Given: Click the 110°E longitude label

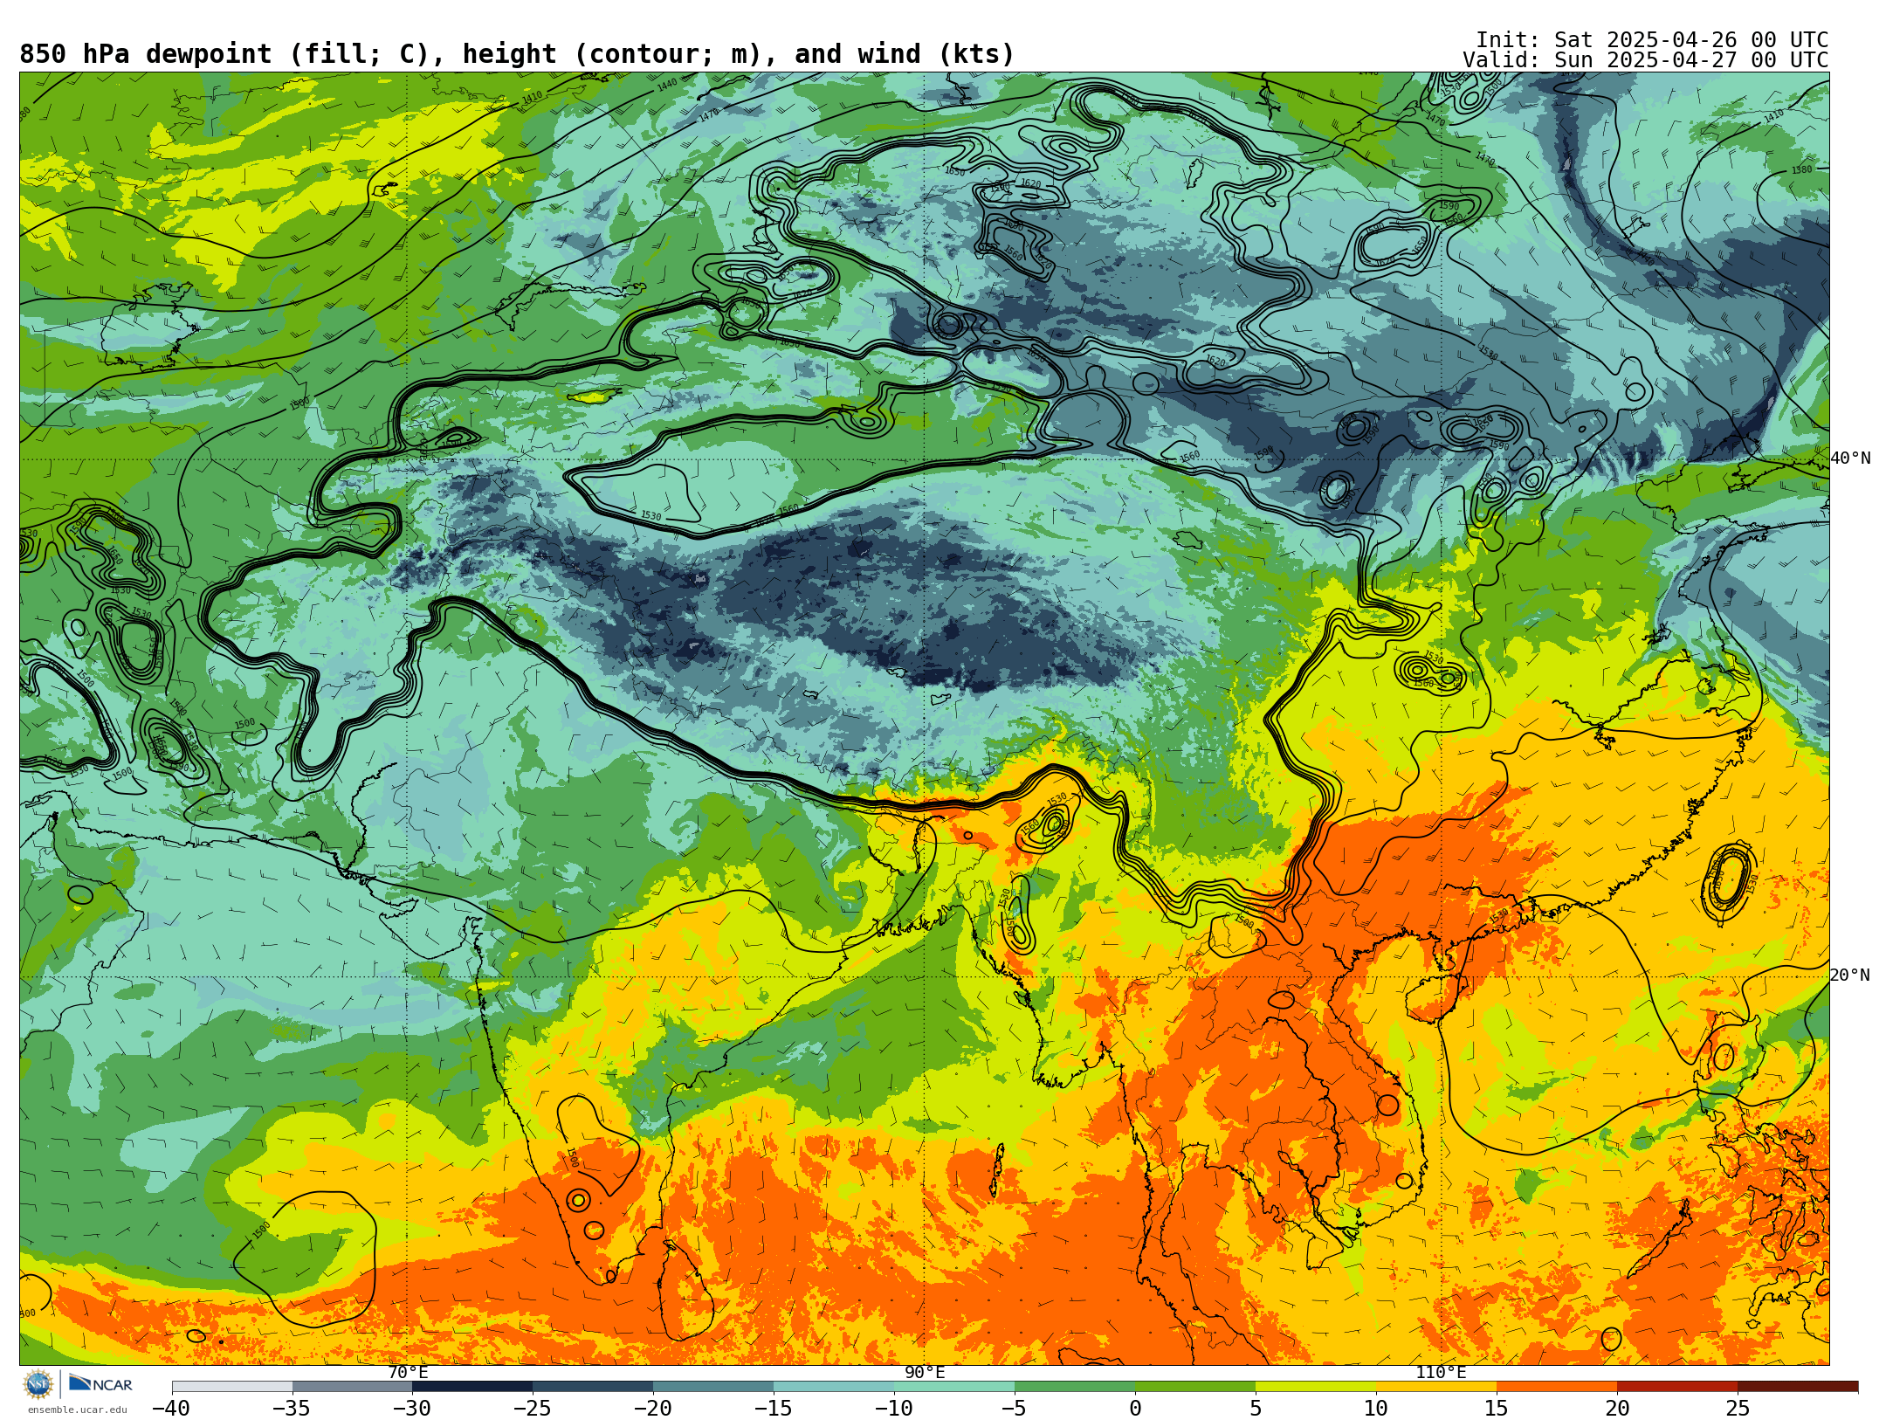Looking at the screenshot, I should click(1441, 1373).
